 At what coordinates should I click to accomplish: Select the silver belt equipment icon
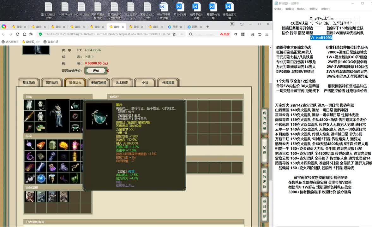pos(75,127)
